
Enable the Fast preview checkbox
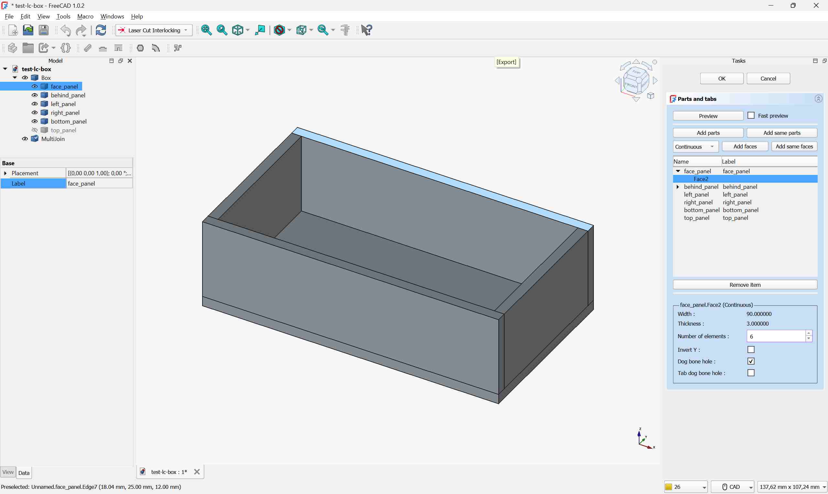coord(751,115)
